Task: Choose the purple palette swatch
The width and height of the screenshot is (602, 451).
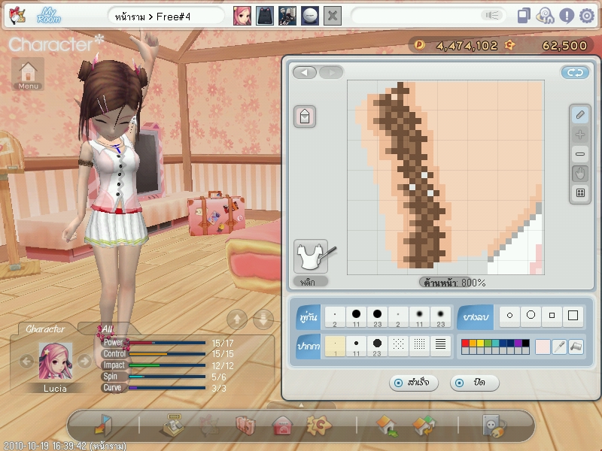Action: pyautogui.click(x=518, y=344)
